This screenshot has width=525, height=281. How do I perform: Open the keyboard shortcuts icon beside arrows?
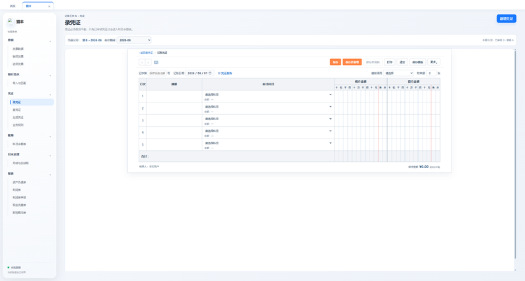coord(156,62)
